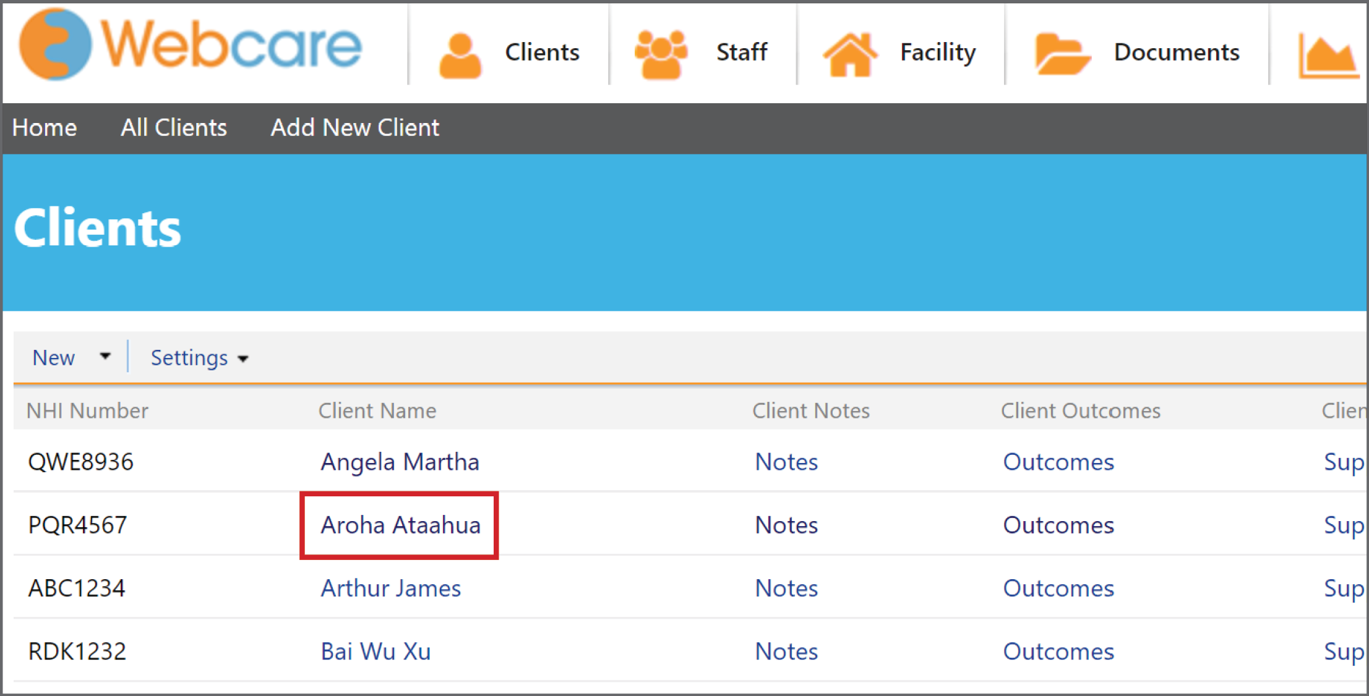Click the Facility house icon

pos(850,54)
